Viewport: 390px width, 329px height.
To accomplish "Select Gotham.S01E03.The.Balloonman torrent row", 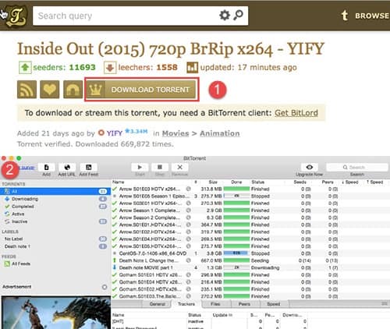I will pyautogui.click(x=251, y=296).
